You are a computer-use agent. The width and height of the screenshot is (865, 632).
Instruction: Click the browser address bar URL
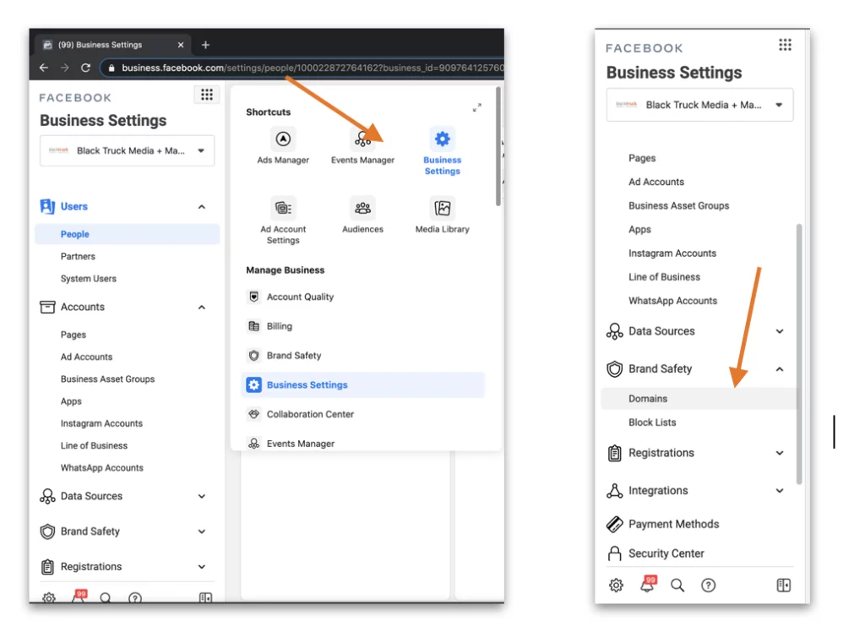coord(313,68)
